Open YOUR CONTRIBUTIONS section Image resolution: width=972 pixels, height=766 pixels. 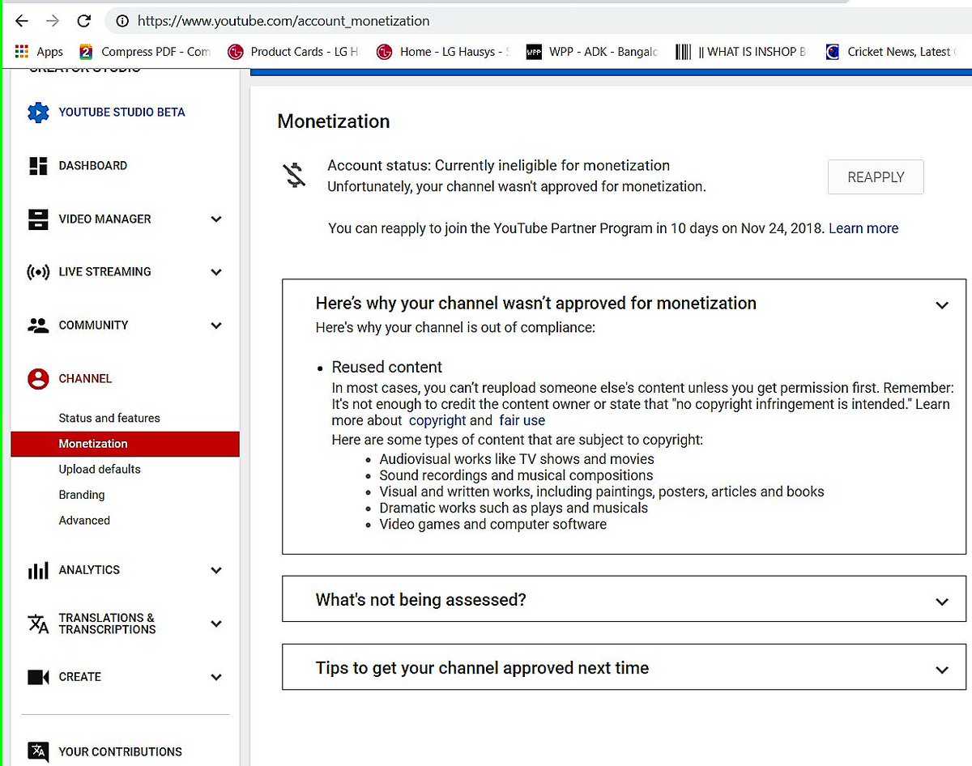[x=120, y=751]
